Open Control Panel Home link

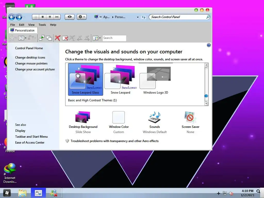pyautogui.click(x=29, y=48)
